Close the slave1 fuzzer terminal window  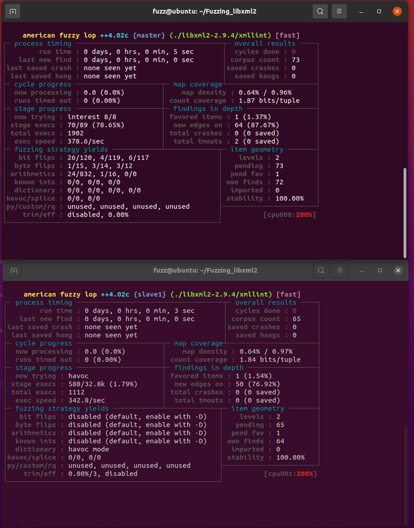[398, 271]
